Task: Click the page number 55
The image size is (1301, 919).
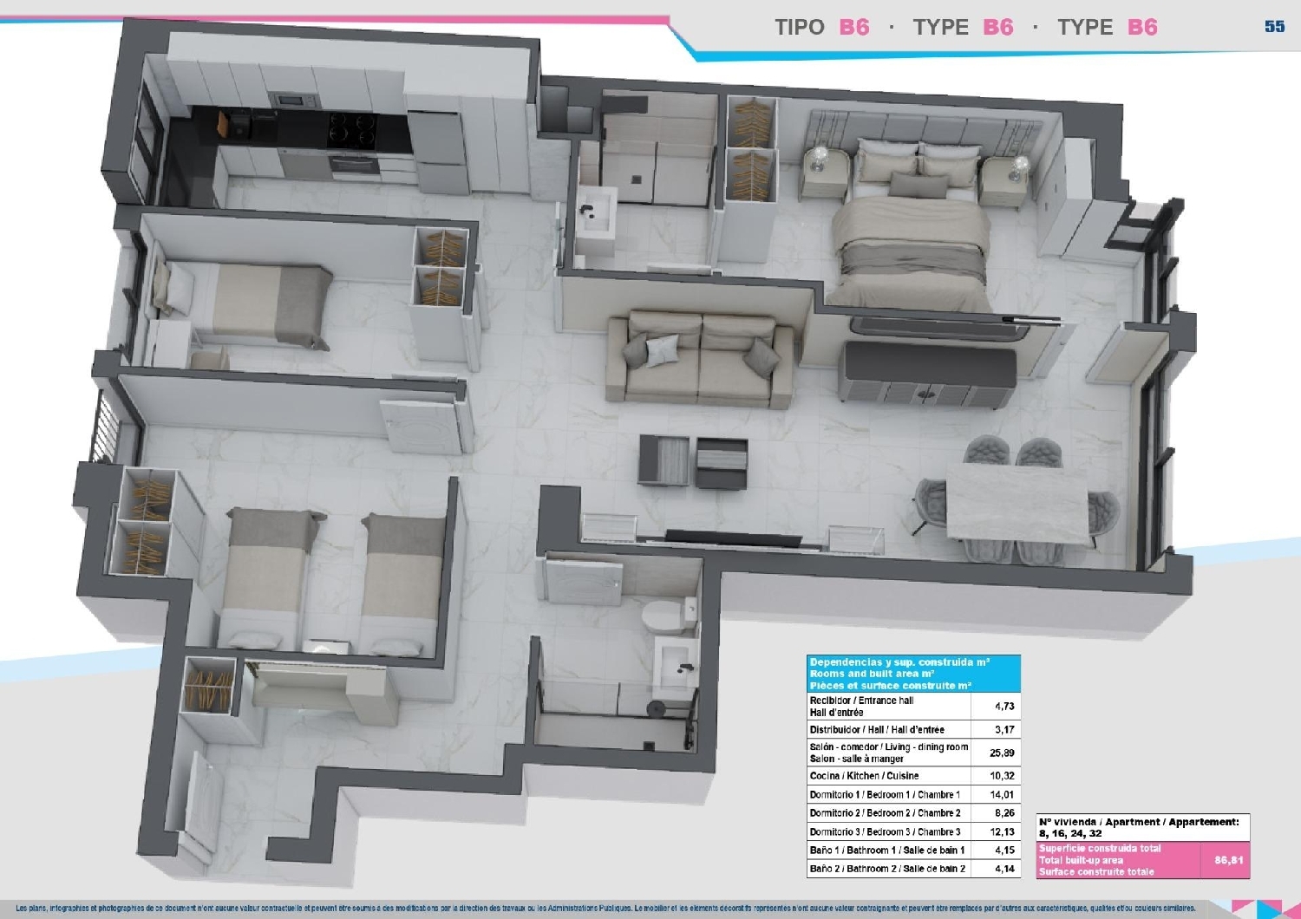Action: tap(1274, 26)
